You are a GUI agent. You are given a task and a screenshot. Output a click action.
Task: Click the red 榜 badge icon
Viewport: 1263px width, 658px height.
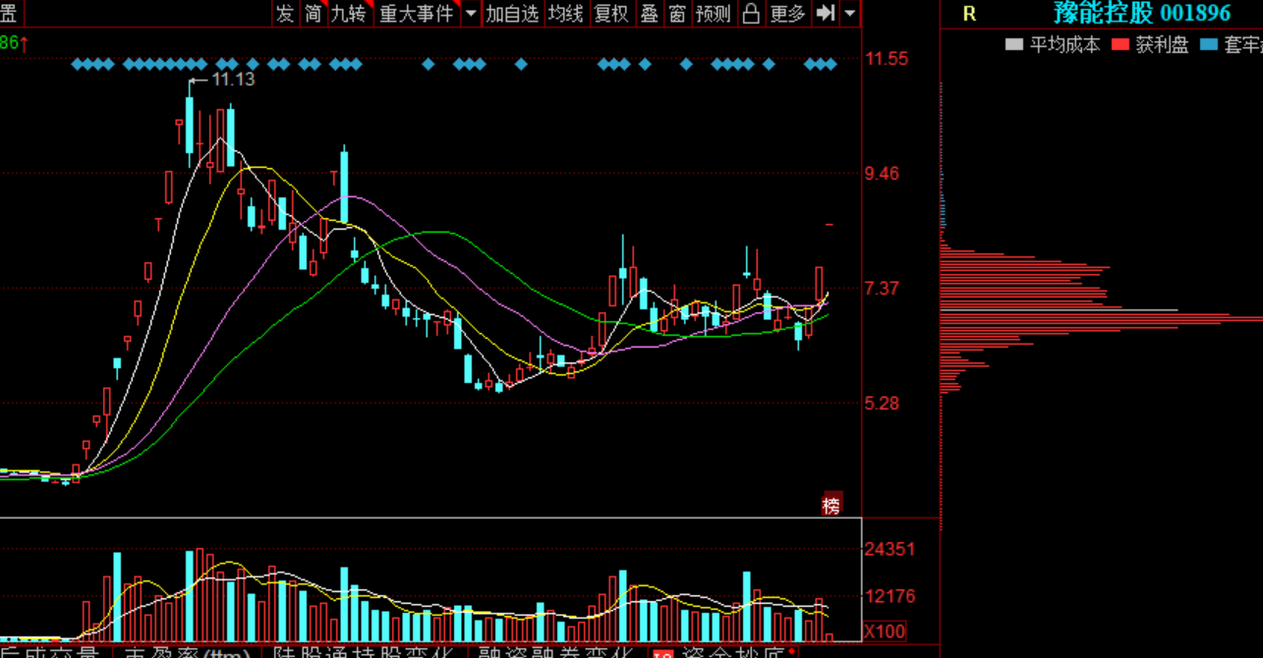(x=832, y=505)
